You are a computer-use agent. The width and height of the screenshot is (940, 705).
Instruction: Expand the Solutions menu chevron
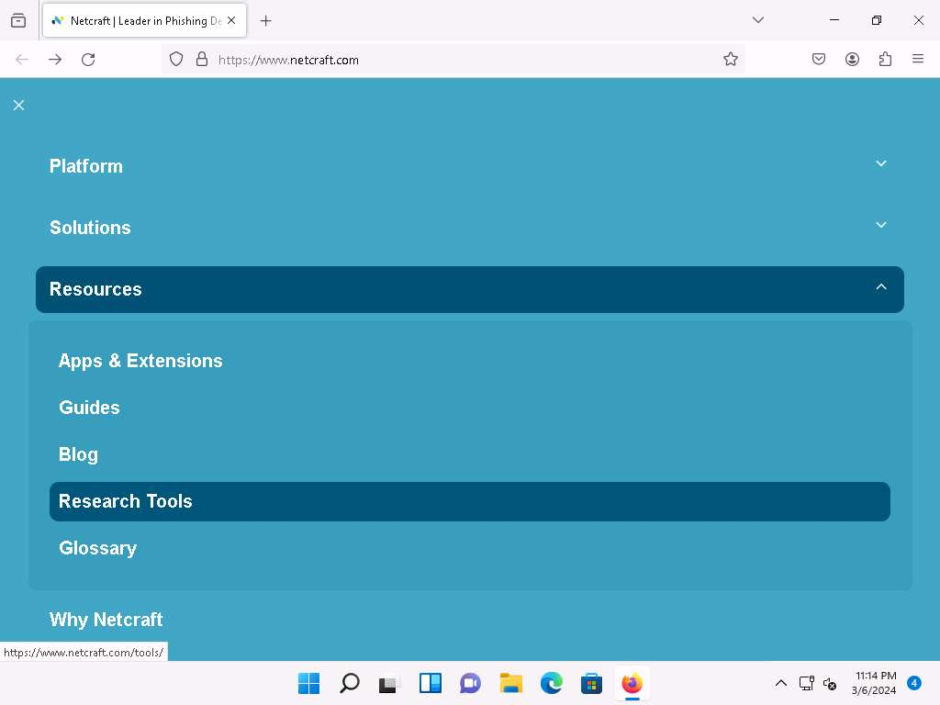point(880,226)
